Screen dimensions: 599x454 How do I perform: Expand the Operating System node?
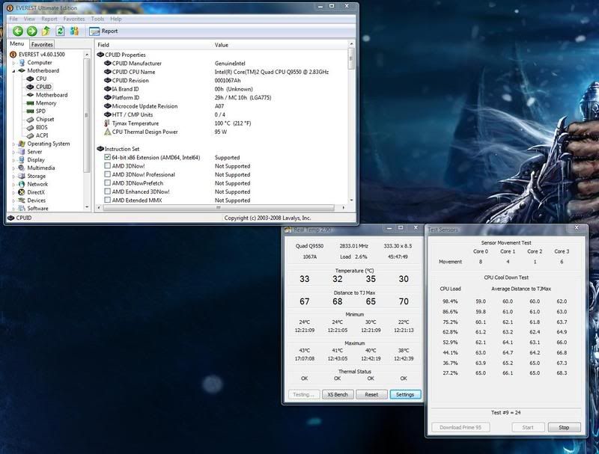[14, 144]
